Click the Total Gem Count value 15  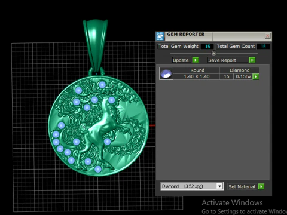(x=263, y=47)
